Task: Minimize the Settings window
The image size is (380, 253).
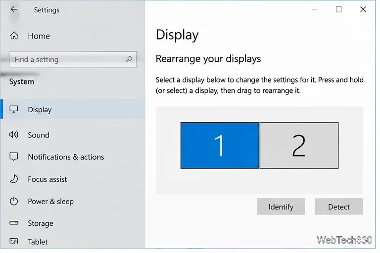Action: tap(314, 9)
